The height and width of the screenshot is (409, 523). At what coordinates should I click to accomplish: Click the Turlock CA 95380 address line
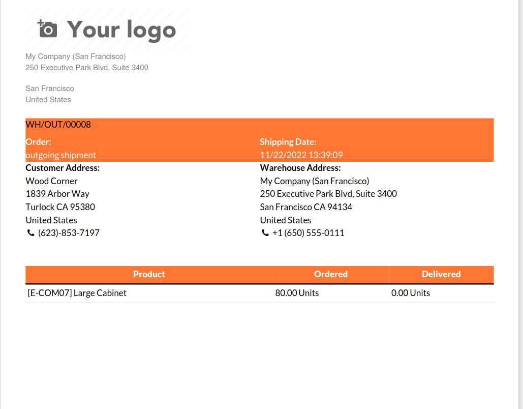(60, 207)
